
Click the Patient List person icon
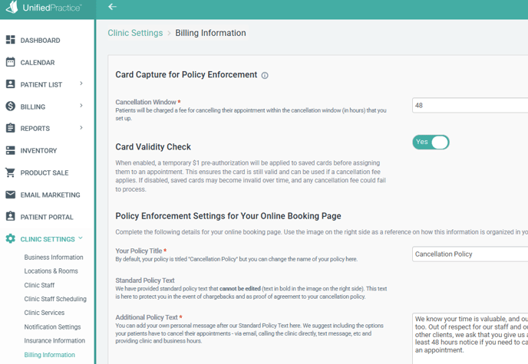[x=11, y=84]
